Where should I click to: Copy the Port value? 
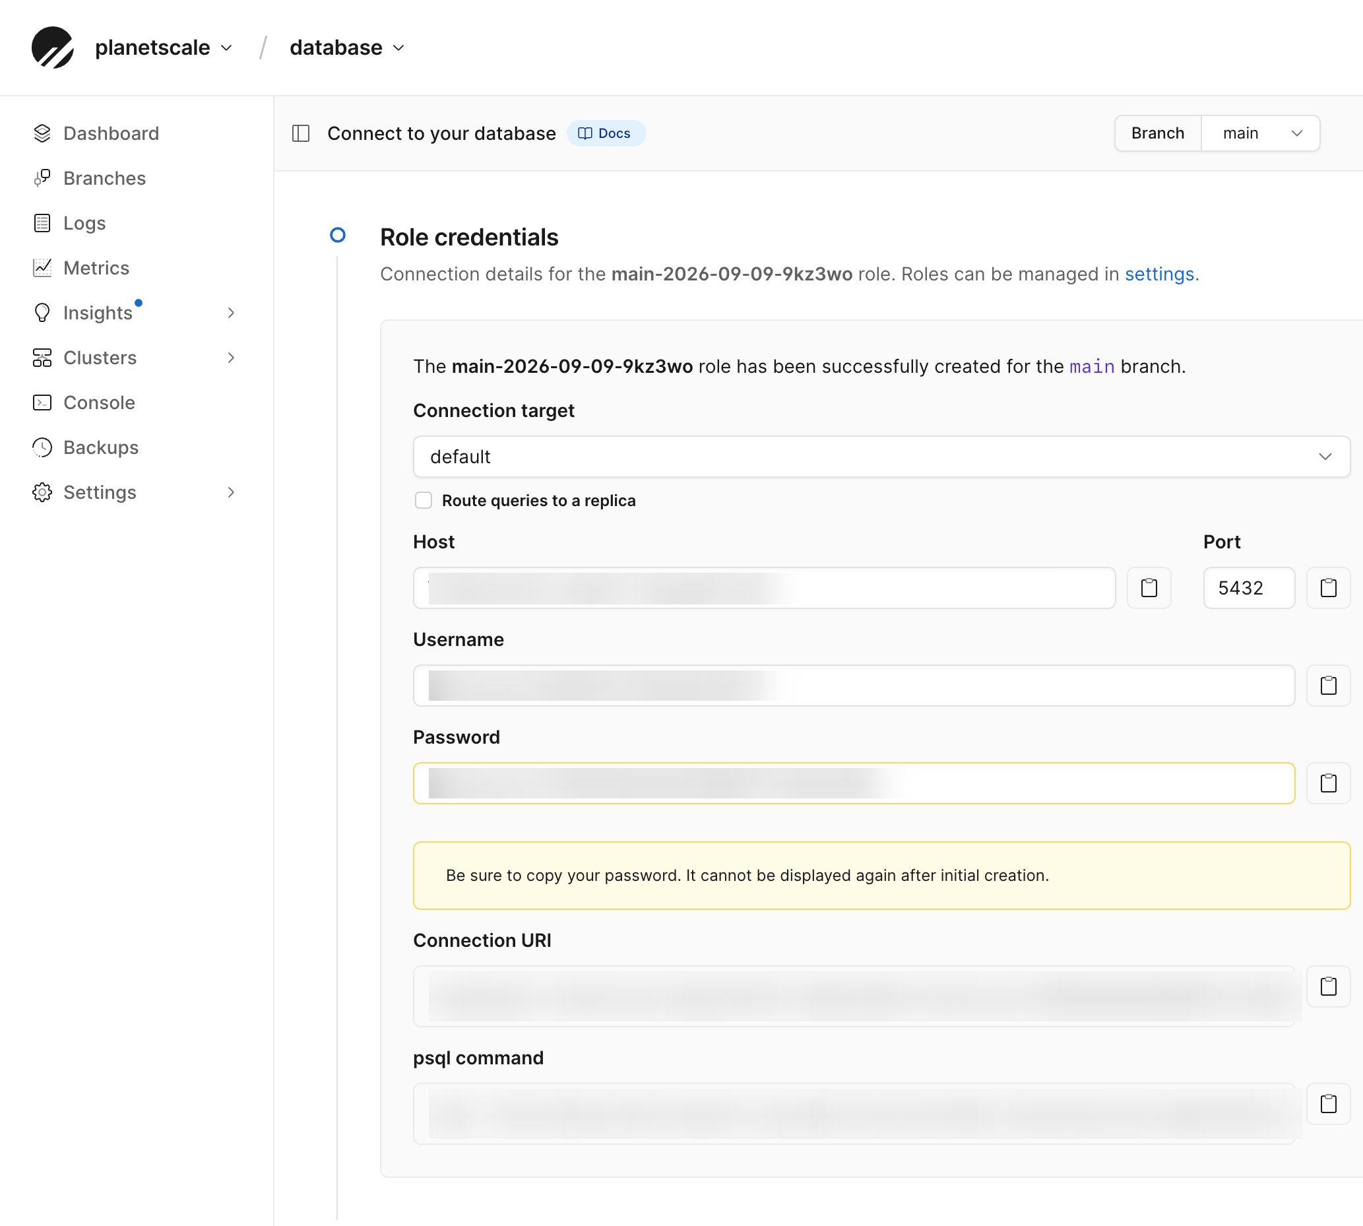1328,588
